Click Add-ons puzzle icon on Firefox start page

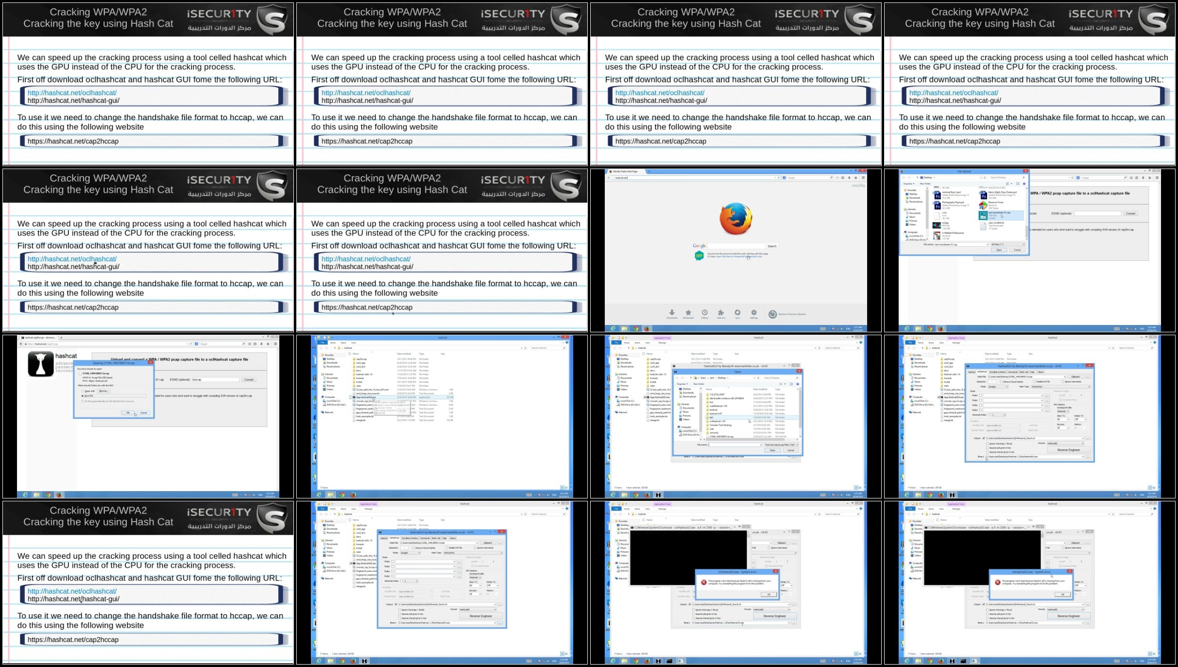[x=721, y=313]
